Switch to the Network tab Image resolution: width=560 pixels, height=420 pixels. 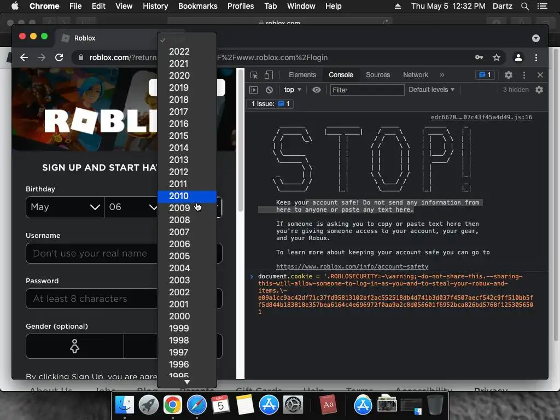[416, 75]
